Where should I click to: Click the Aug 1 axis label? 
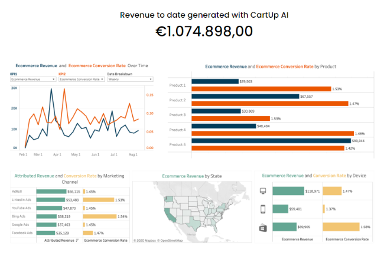[x=133, y=154]
